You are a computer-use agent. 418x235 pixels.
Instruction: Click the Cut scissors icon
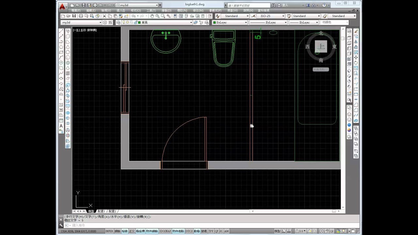coord(104,16)
